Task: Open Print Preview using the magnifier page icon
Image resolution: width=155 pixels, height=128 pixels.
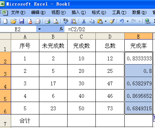Action: 56,21
